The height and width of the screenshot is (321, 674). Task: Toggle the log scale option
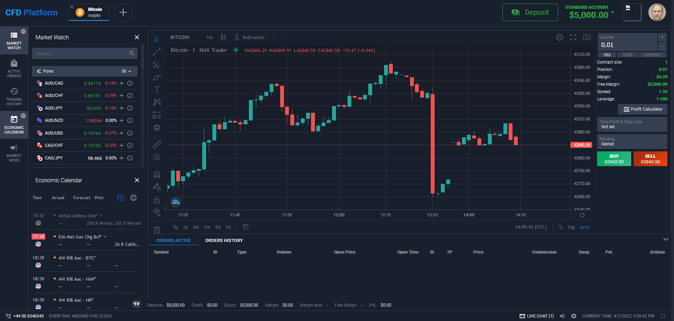[571, 227]
